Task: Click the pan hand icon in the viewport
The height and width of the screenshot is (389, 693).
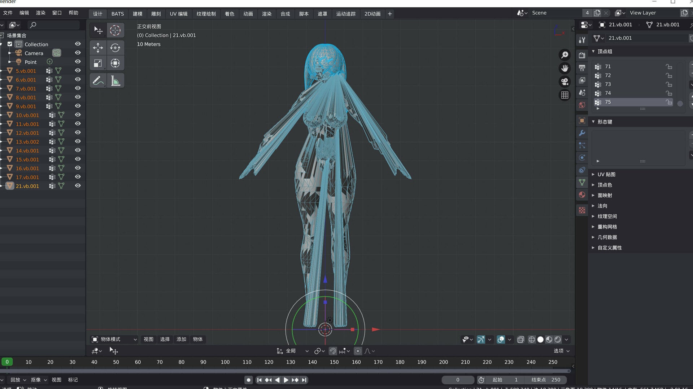Action: point(565,68)
